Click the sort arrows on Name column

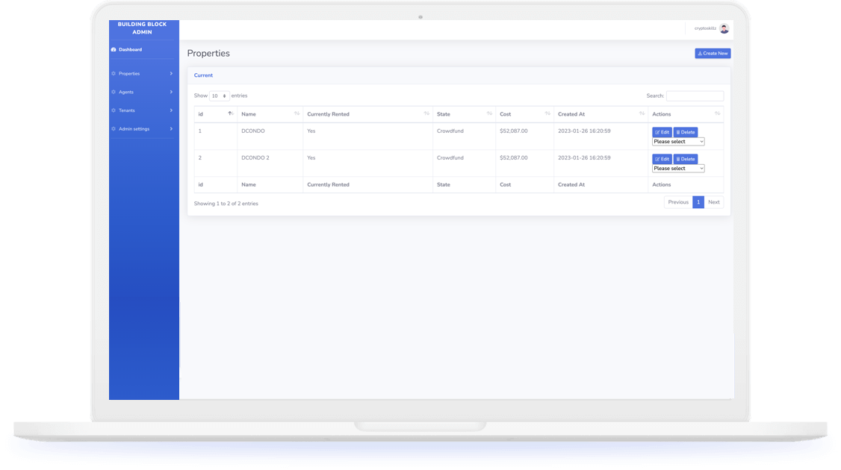[x=297, y=114]
